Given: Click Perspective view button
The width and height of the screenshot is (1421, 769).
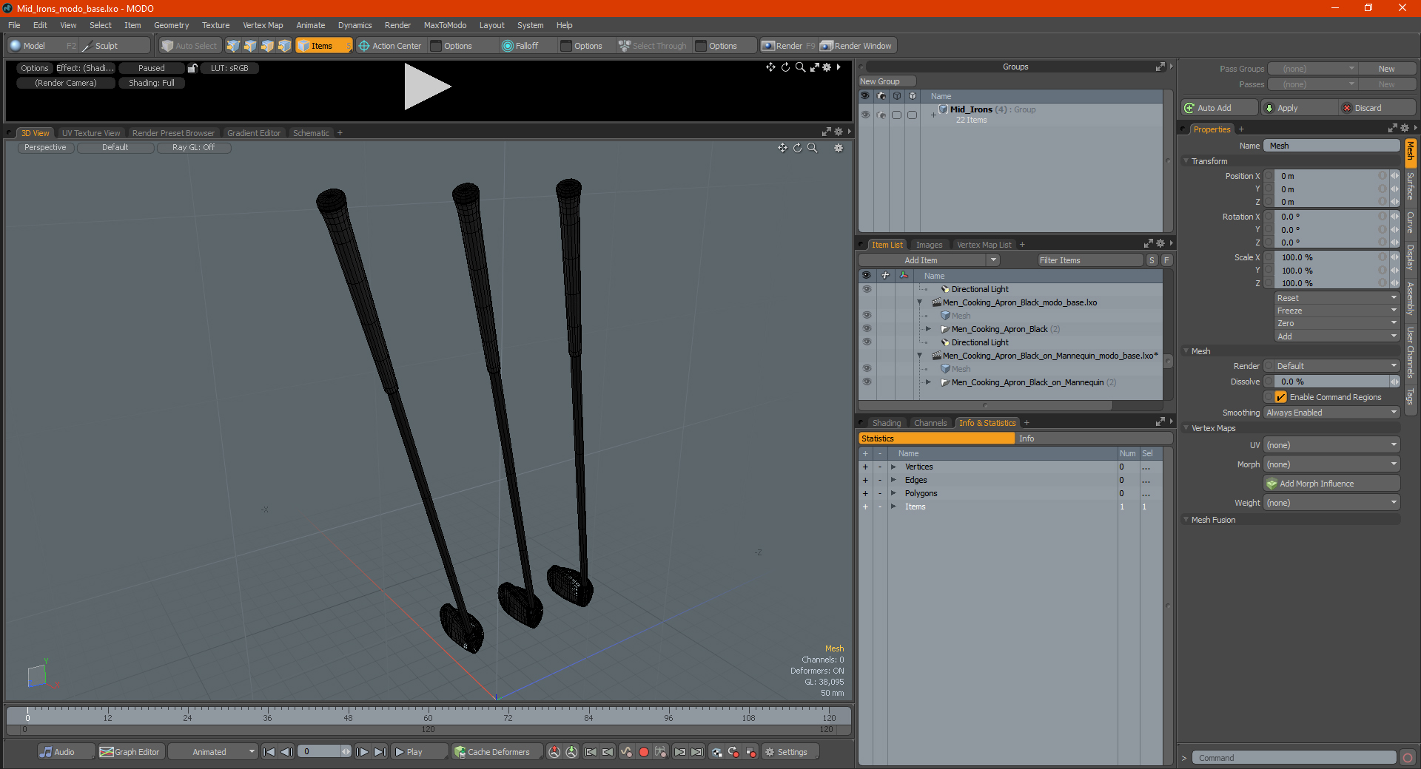Looking at the screenshot, I should pos(45,148).
